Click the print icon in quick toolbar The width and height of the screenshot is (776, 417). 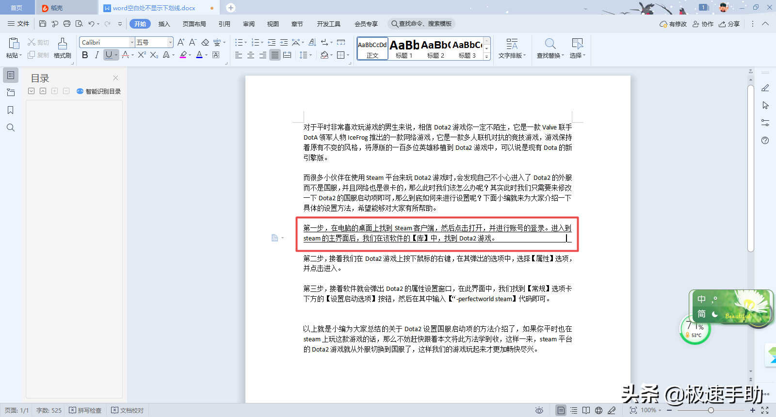pos(67,24)
